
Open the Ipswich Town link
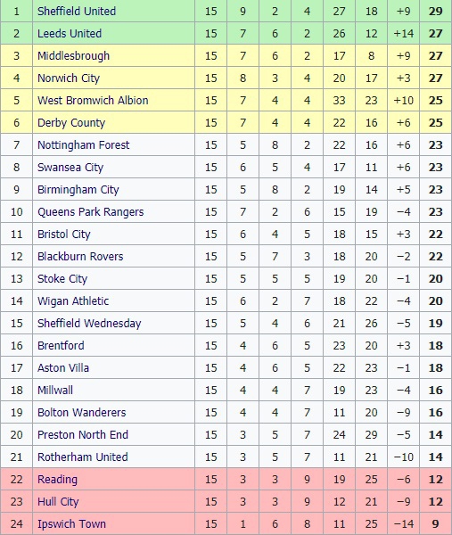click(x=71, y=523)
